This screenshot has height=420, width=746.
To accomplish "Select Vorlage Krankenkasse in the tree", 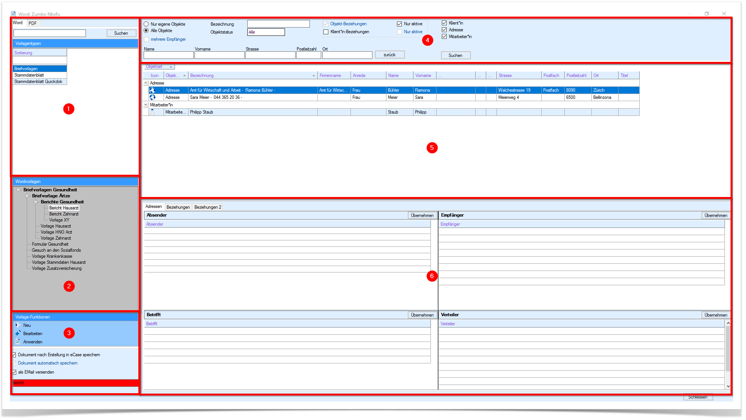I will pyautogui.click(x=52, y=256).
